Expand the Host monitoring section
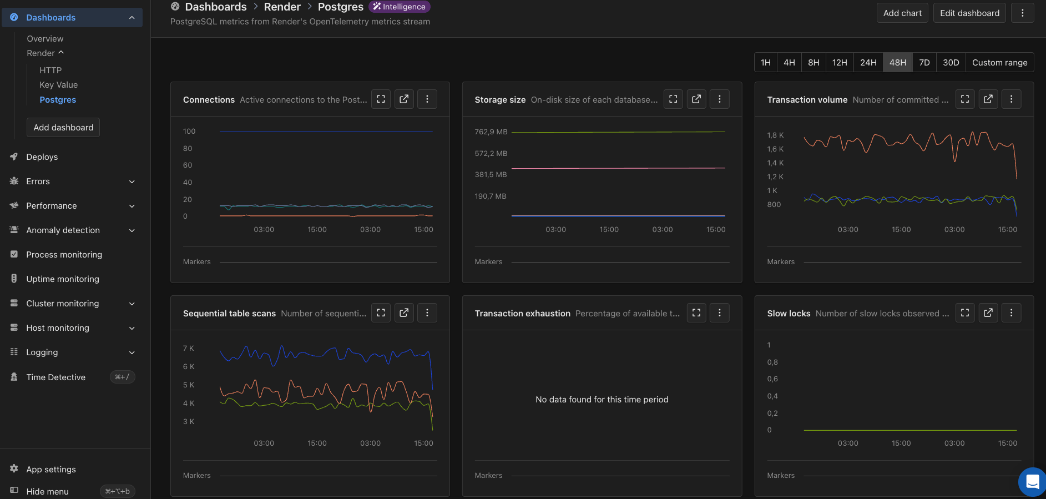Image resolution: width=1046 pixels, height=499 pixels. [132, 328]
